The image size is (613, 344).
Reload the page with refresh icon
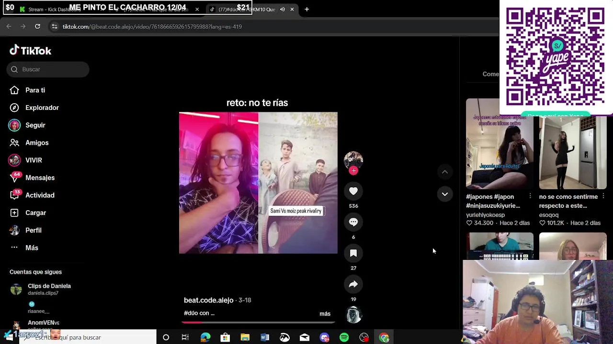pyautogui.click(x=37, y=27)
